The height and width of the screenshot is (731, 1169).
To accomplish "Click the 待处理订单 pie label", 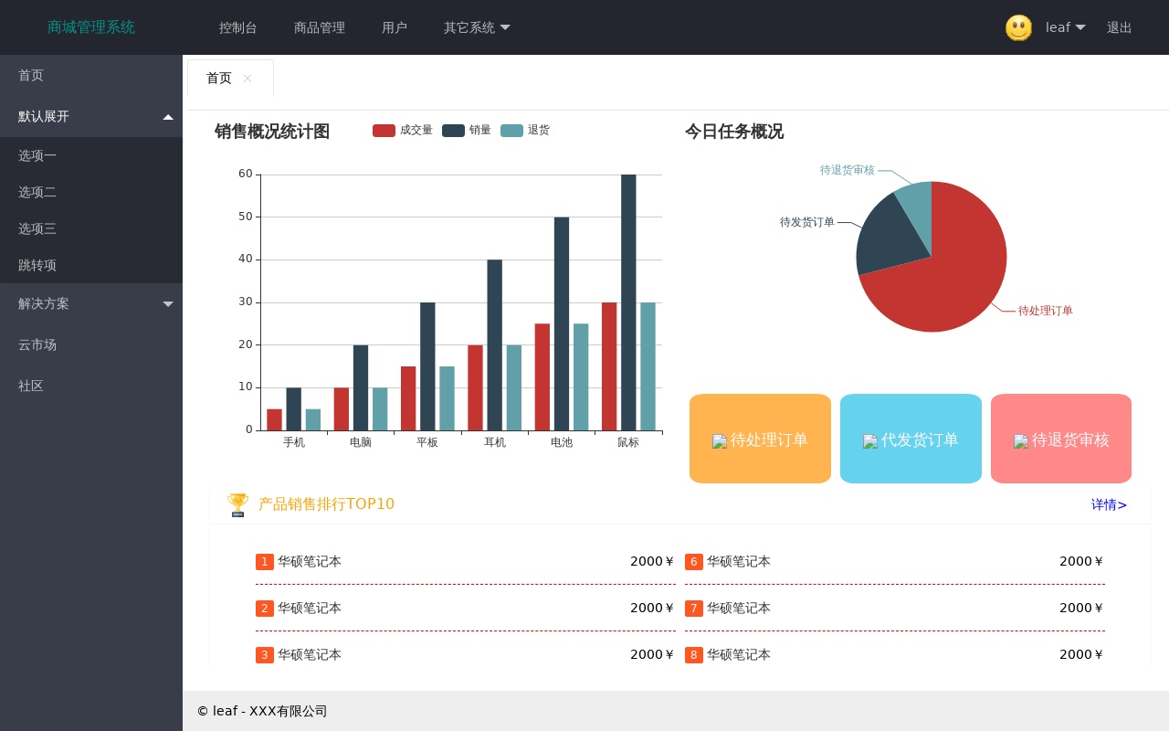I will click(x=1046, y=311).
